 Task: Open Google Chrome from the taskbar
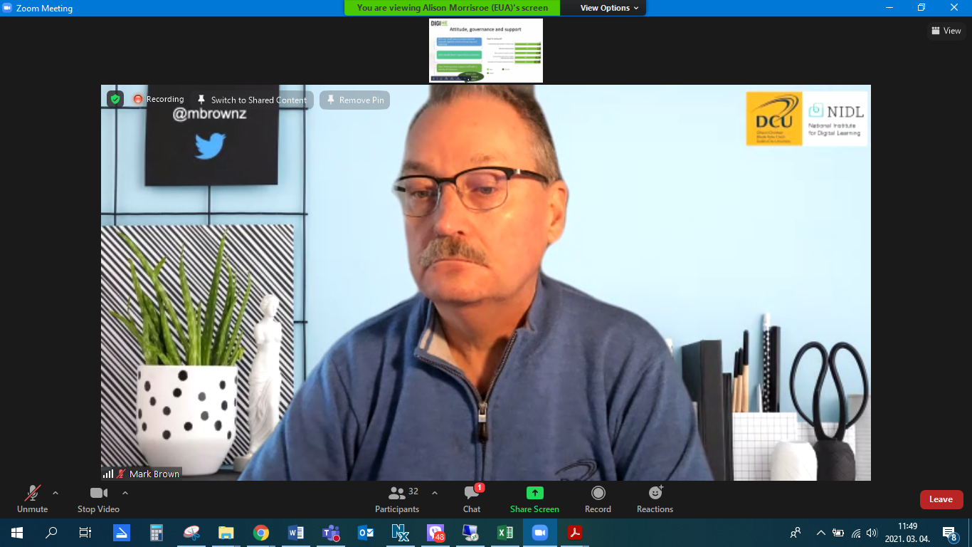[x=261, y=533]
